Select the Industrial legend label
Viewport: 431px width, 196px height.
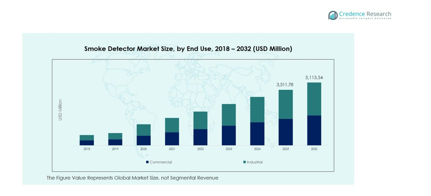(254, 162)
